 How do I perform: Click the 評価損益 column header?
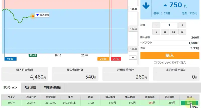pos(150,97)
